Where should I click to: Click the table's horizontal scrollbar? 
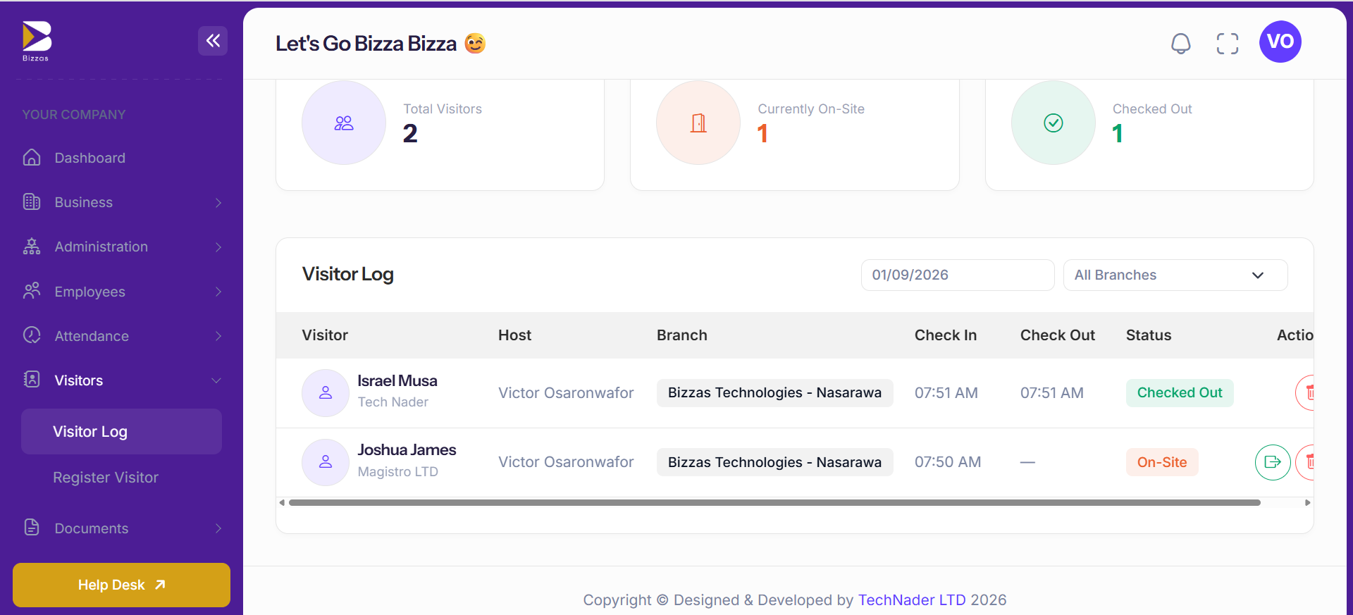774,503
